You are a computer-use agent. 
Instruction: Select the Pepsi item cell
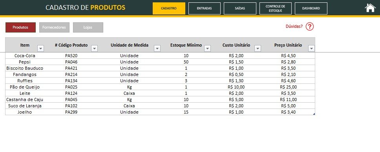point(25,62)
